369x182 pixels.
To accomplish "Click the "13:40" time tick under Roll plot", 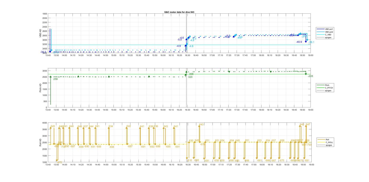I will pyautogui.click(x=48, y=165).
